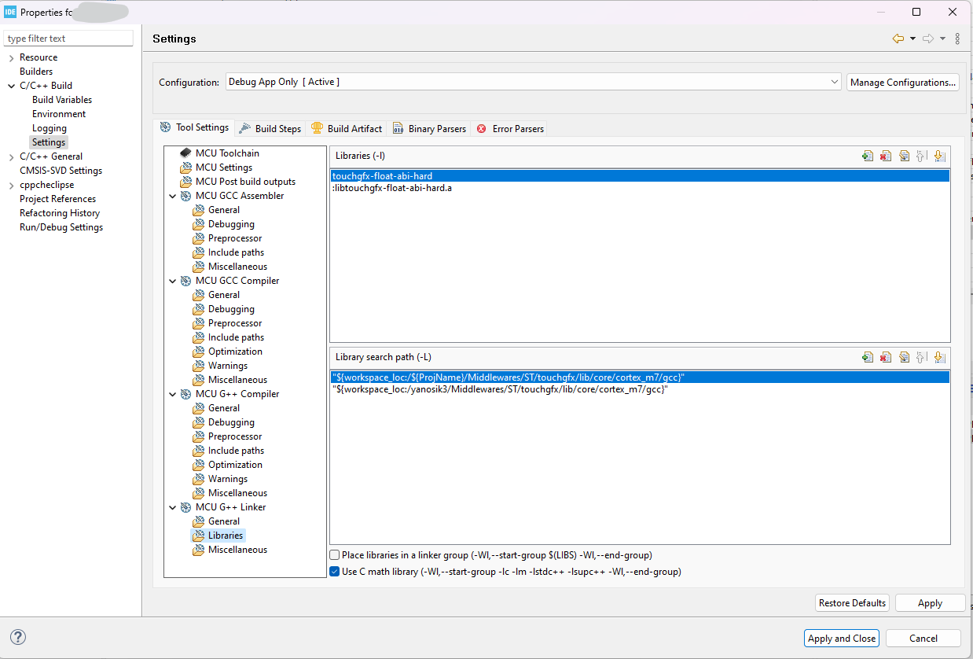973x659 pixels.
Task: Open the Configuration dropdown list
Action: tap(834, 81)
